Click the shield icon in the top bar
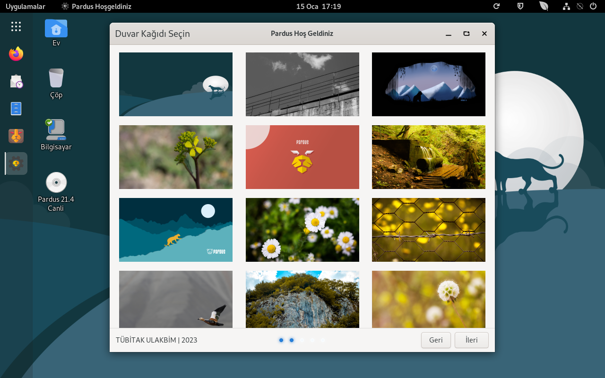The width and height of the screenshot is (605, 378). click(520, 7)
